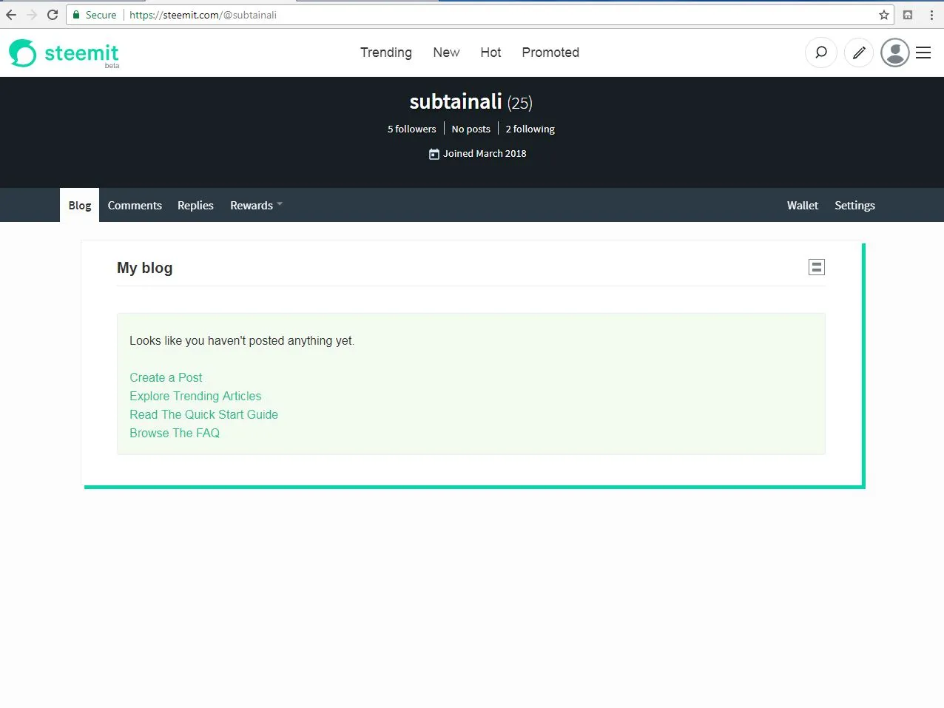Screen dimensions: 944x708
Task: Open the hamburger menu icon
Action: [x=923, y=53]
